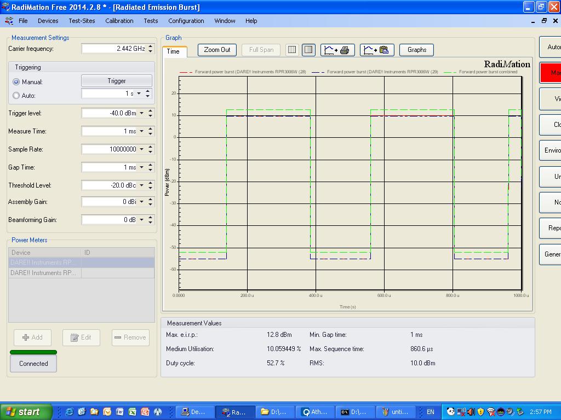Select the highlighted DARE!! Instruments power meter row
Screen dimensions: 561x420
click(x=82, y=262)
